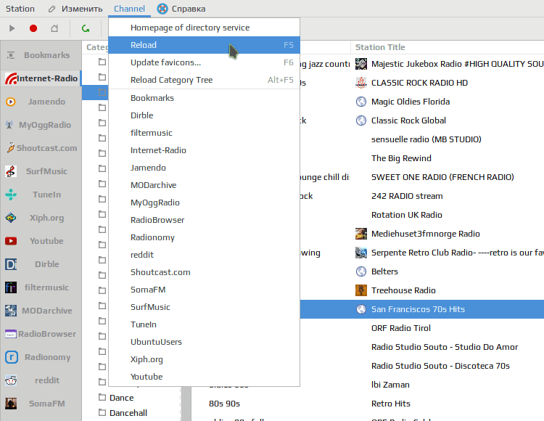This screenshot has height=421, width=544.
Task: Close the open Channel menu
Action: (x=129, y=9)
